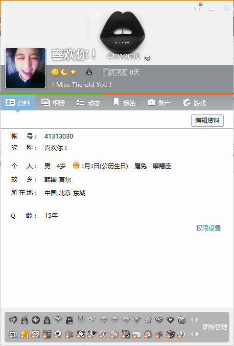Open the 账户 tab
This screenshot has width=234, height=346.
pos(159,103)
